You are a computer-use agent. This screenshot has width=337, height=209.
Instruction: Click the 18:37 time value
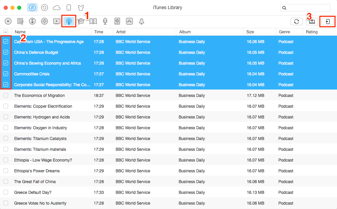click(99, 96)
